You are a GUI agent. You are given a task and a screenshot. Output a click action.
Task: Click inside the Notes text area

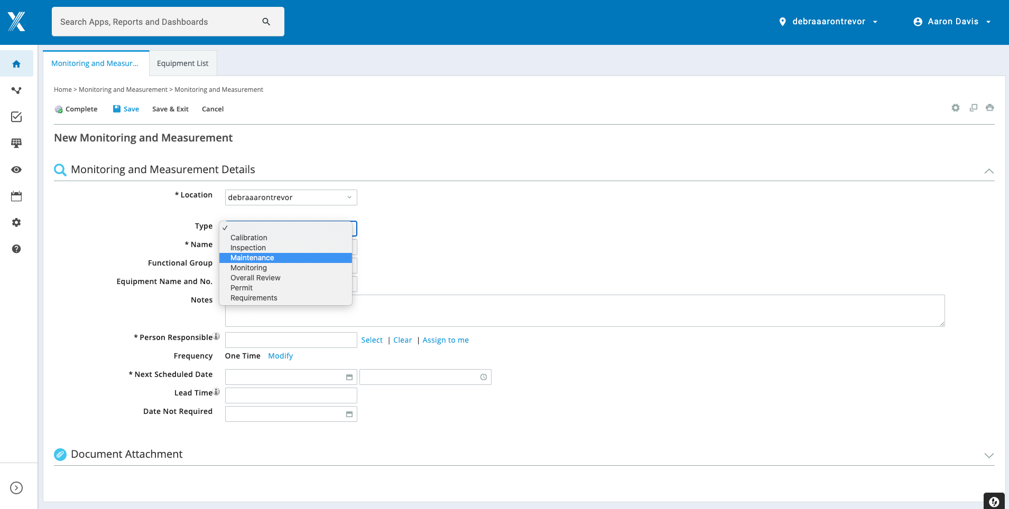pyautogui.click(x=581, y=310)
